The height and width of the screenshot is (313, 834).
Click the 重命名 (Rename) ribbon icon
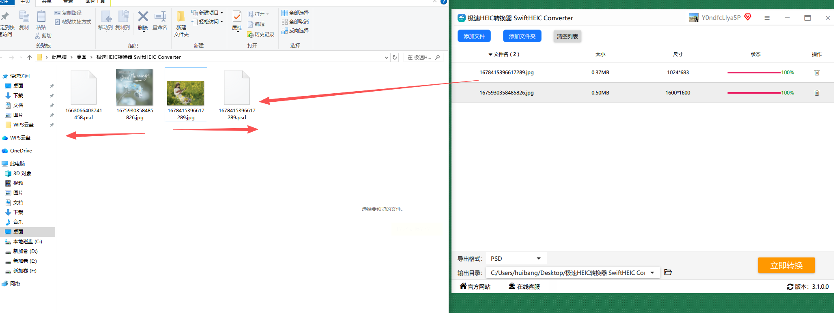pyautogui.click(x=160, y=17)
